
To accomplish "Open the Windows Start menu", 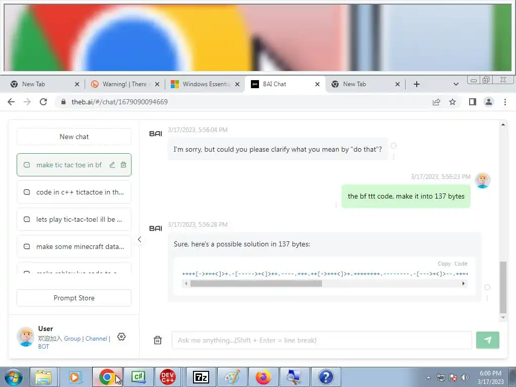I will tap(13, 377).
